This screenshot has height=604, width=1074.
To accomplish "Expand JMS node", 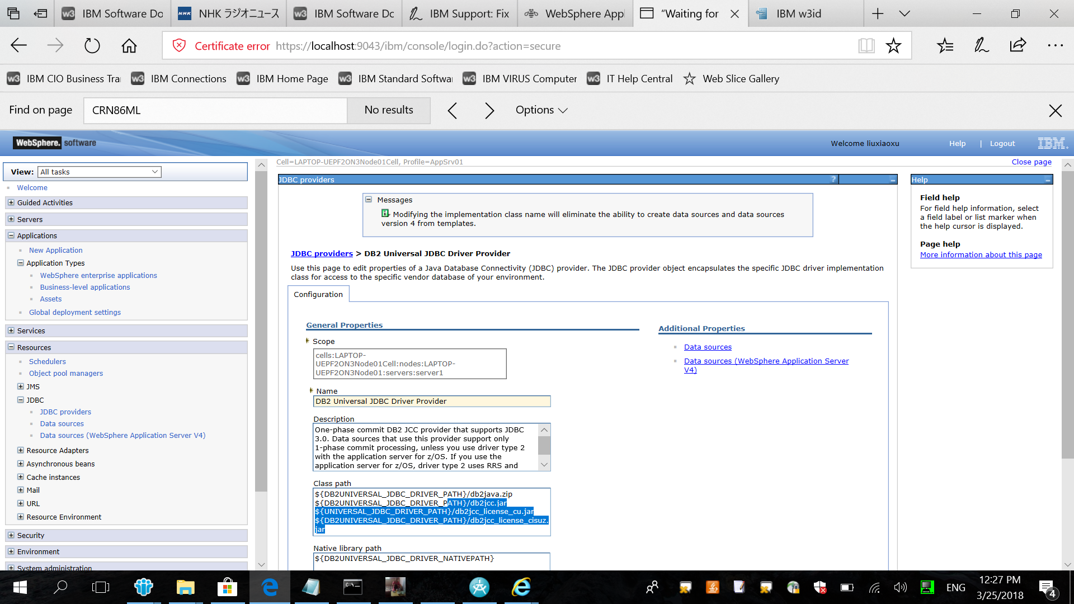I will 20,386.
